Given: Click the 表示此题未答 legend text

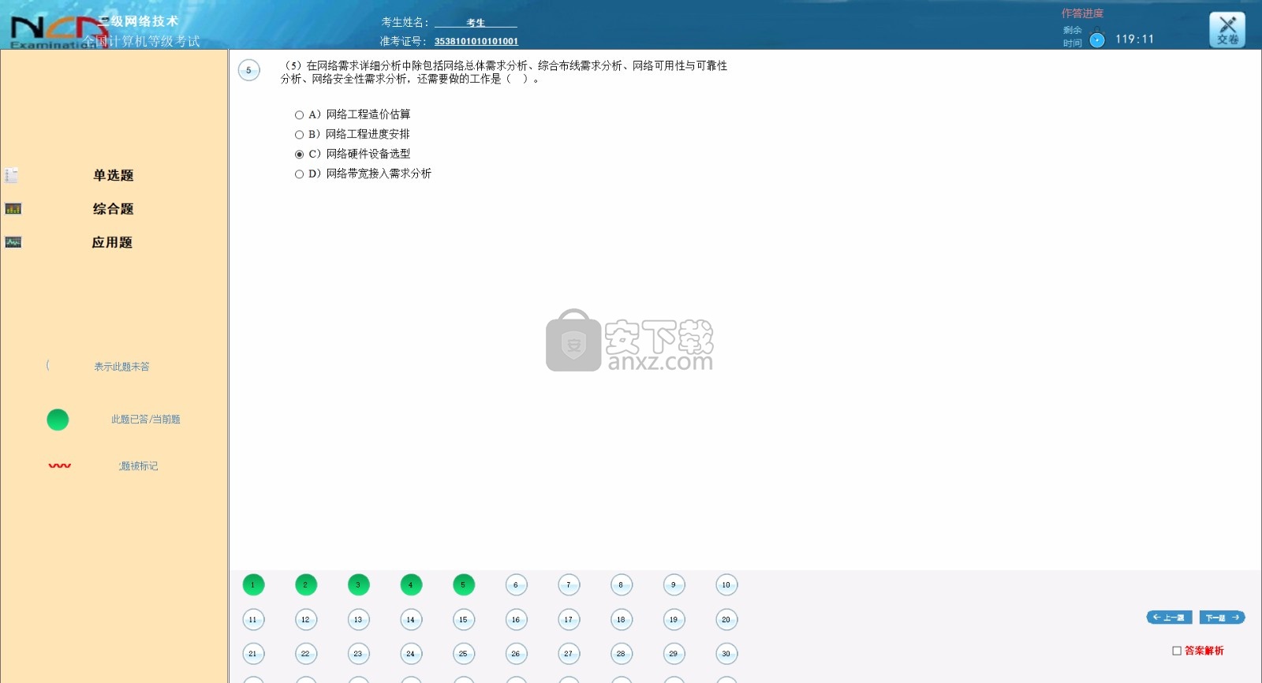Looking at the screenshot, I should [x=121, y=367].
